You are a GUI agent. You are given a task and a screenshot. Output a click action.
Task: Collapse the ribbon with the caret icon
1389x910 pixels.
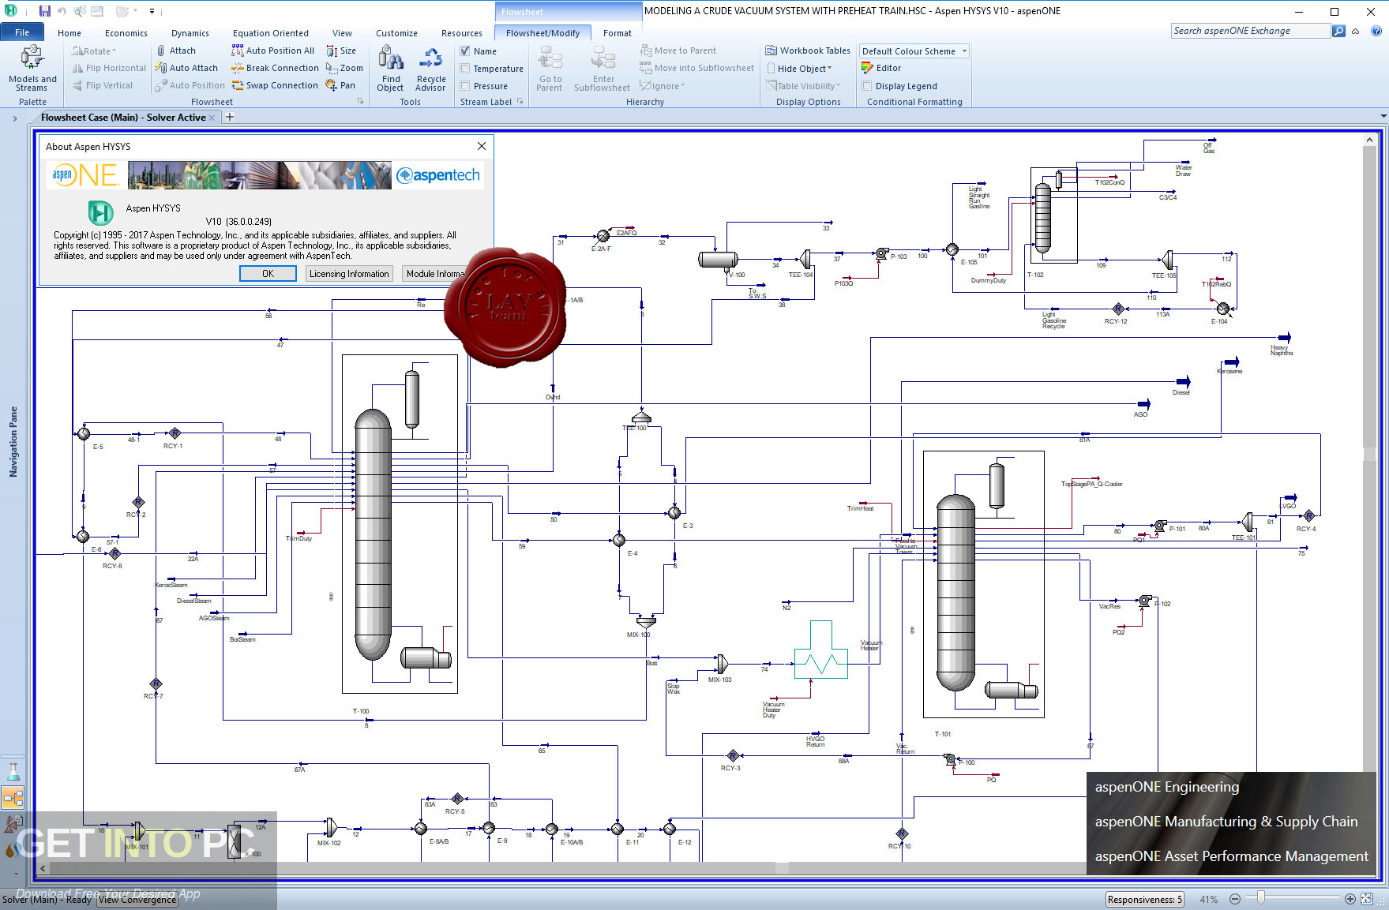click(x=1356, y=32)
